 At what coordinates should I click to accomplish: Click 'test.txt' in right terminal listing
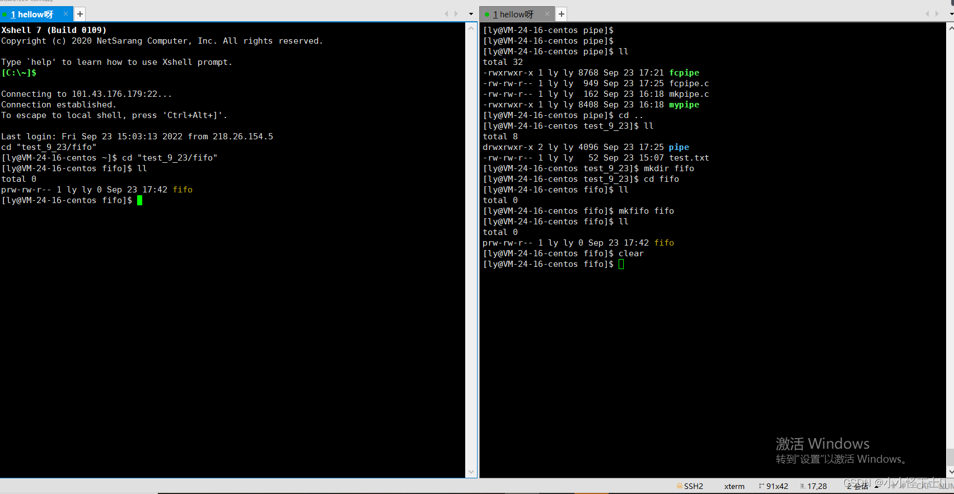click(689, 158)
